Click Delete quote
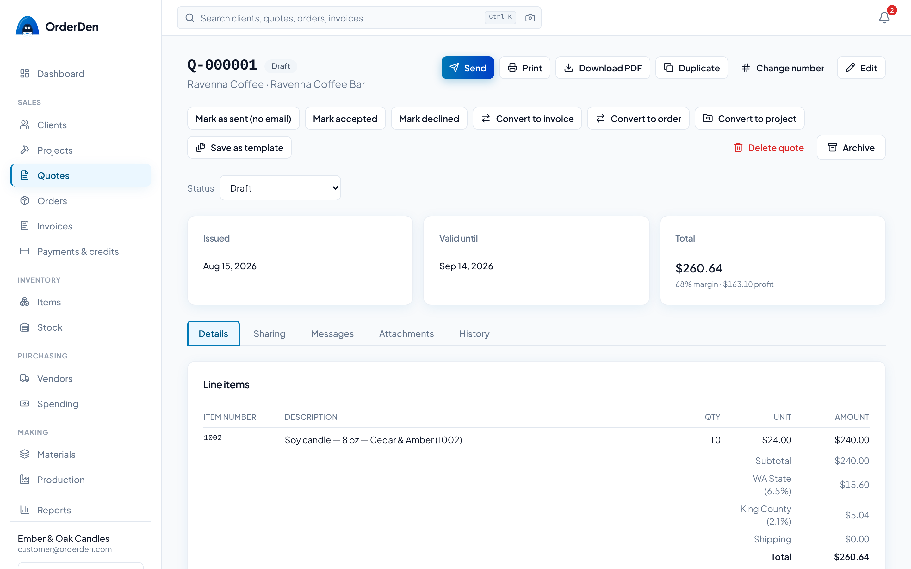The height and width of the screenshot is (569, 911). coord(768,148)
